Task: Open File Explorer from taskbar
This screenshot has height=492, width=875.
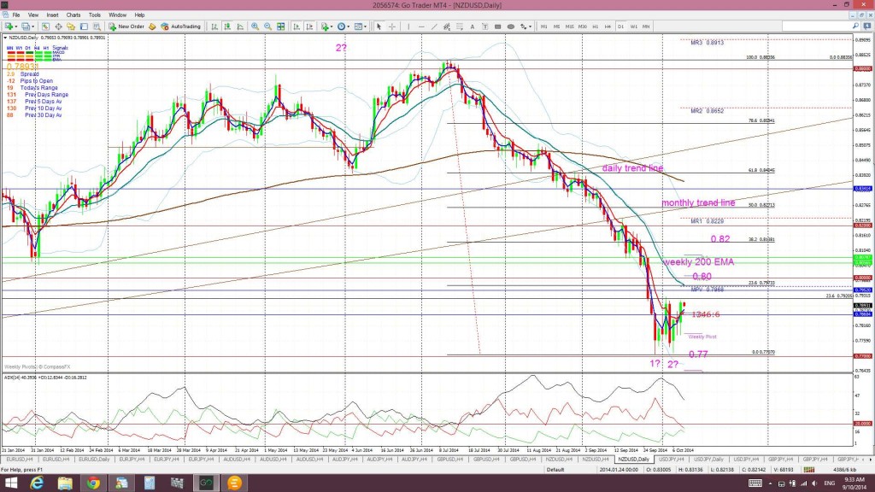Action: (65, 483)
